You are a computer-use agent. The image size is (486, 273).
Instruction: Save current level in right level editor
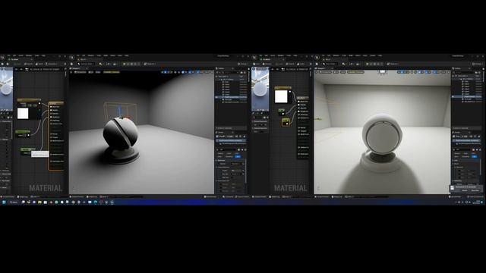coord(317,64)
